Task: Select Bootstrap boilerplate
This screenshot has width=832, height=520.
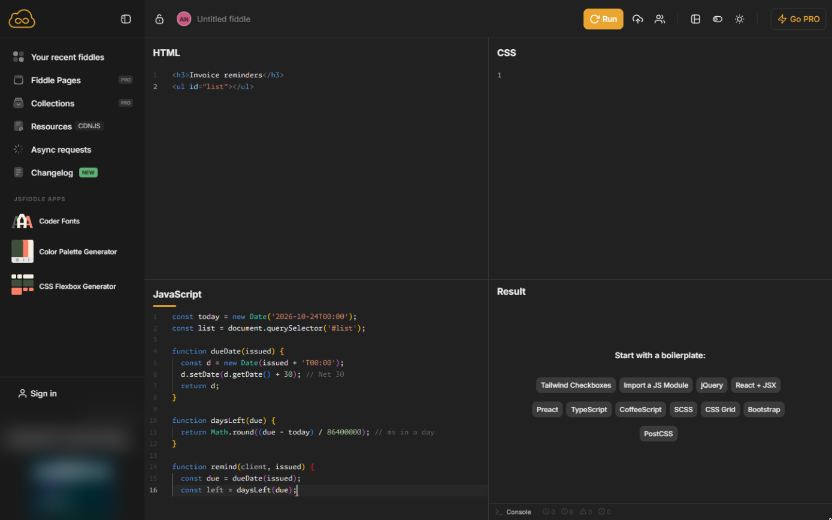Action: (x=764, y=410)
